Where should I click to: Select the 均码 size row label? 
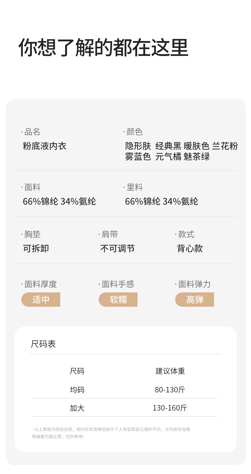click(x=77, y=390)
